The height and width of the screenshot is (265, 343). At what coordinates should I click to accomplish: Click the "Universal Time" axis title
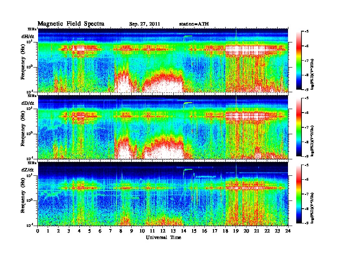[163, 237]
